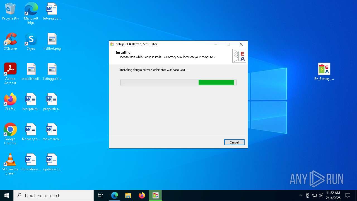Select the Firefox desktop shortcut
The height and width of the screenshot is (201, 357).
click(x=10, y=102)
